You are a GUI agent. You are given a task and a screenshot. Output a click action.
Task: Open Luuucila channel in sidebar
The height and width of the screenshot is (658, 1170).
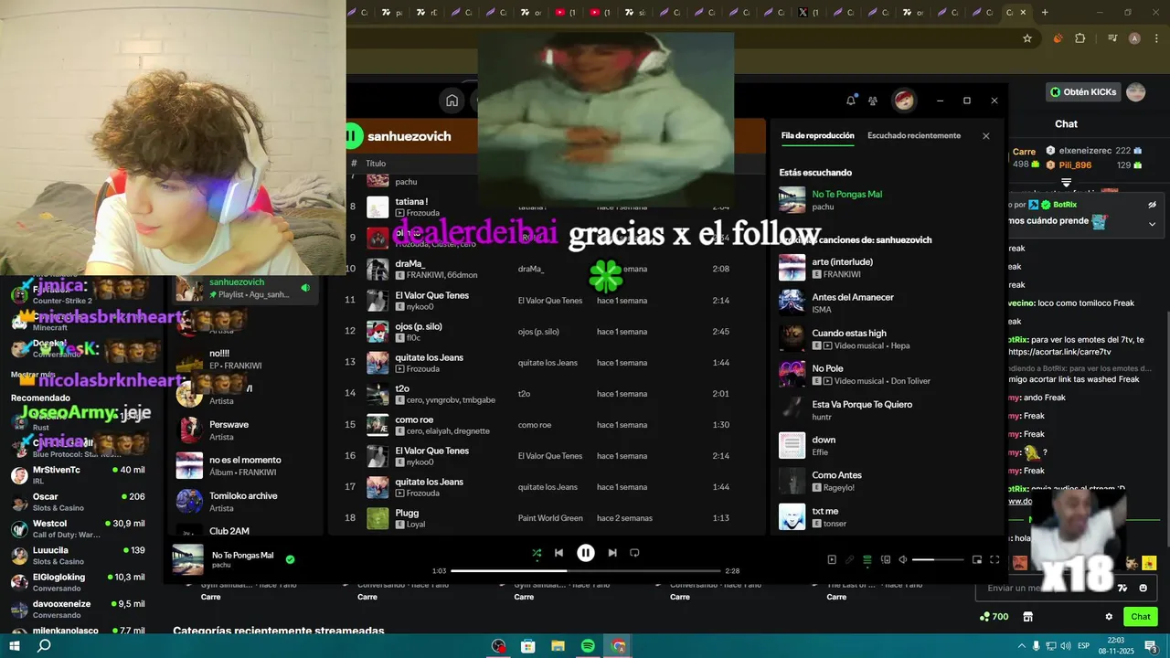[x=78, y=556]
